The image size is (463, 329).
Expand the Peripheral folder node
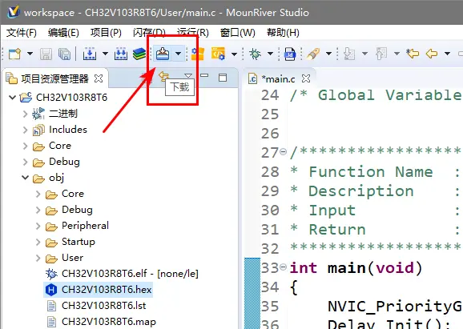coord(38,226)
